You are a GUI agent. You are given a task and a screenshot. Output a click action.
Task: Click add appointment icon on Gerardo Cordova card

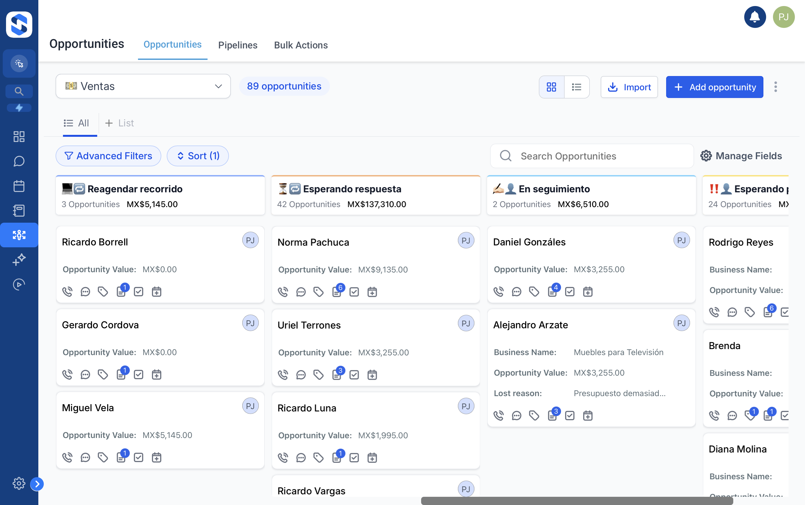coord(156,375)
